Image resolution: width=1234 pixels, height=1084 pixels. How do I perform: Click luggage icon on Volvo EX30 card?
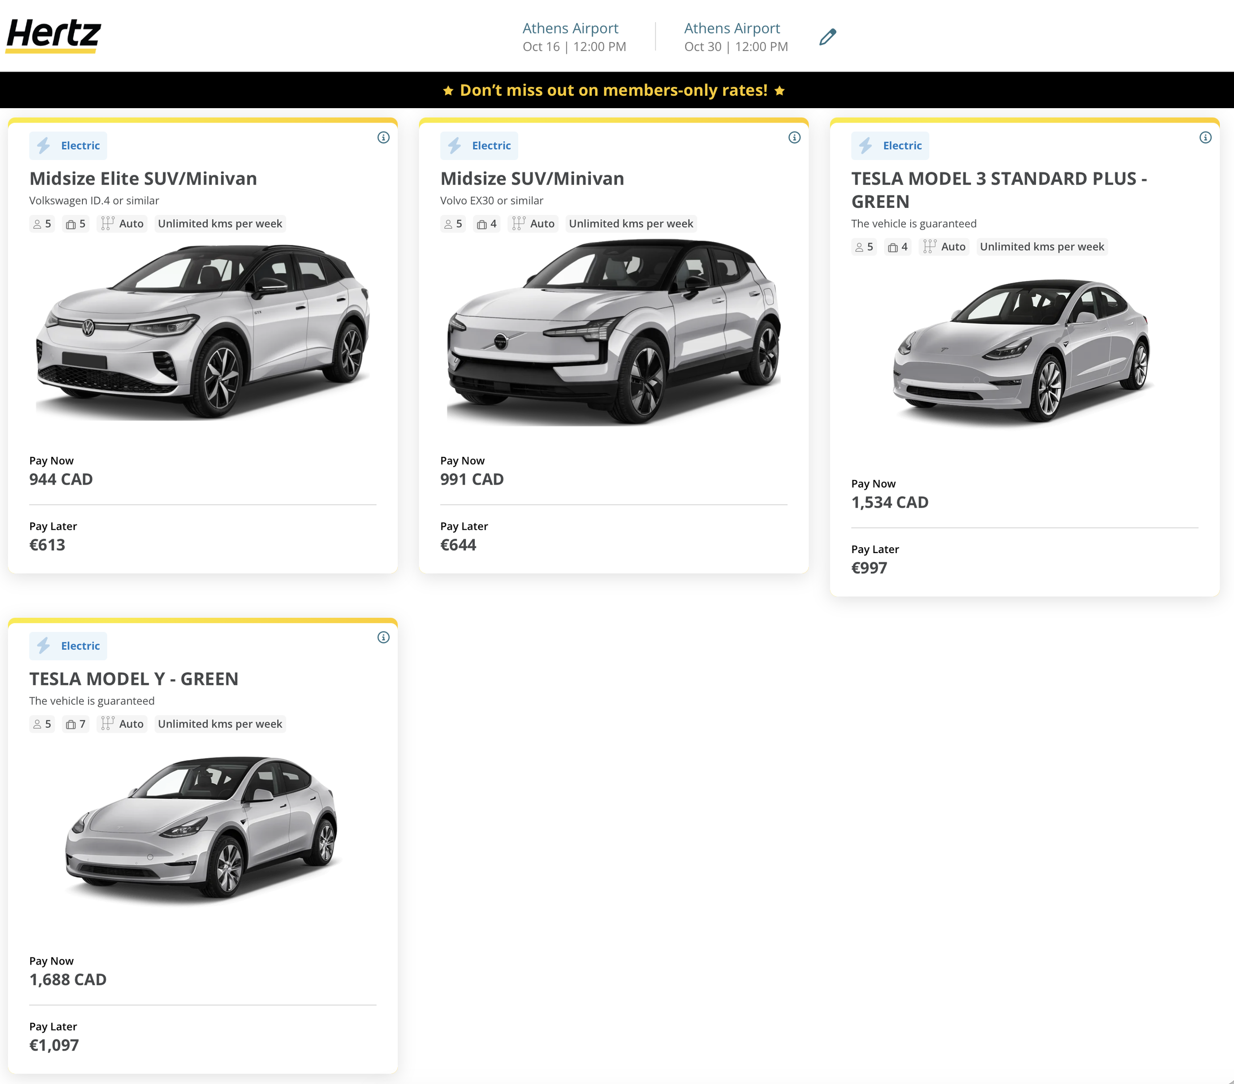[x=482, y=224]
